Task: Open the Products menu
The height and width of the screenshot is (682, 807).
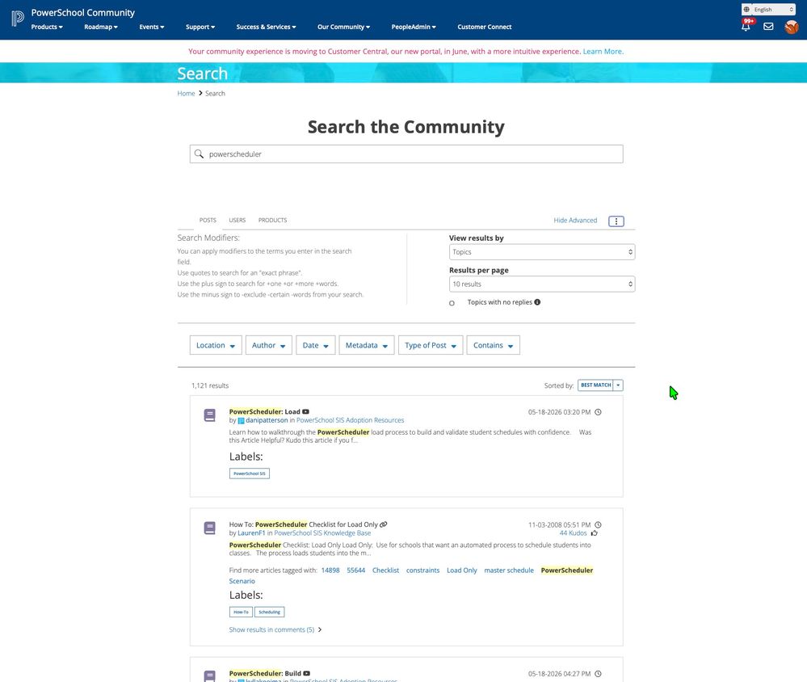Action: (47, 27)
